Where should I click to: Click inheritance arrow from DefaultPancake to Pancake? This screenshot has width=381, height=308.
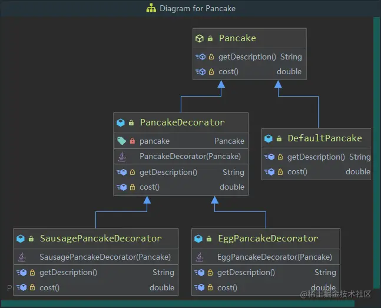[x=298, y=96]
